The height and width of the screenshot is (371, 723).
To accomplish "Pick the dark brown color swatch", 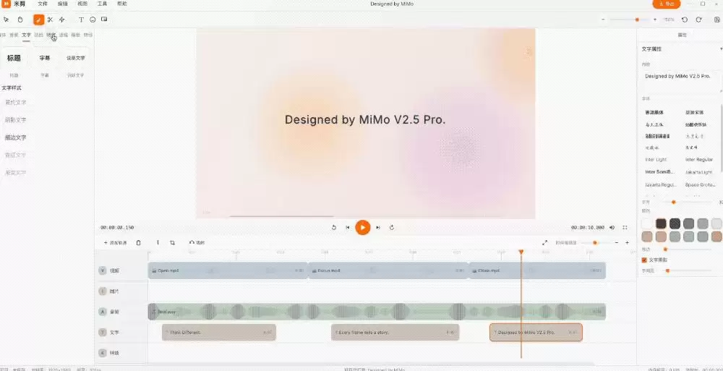I will pos(661,223).
